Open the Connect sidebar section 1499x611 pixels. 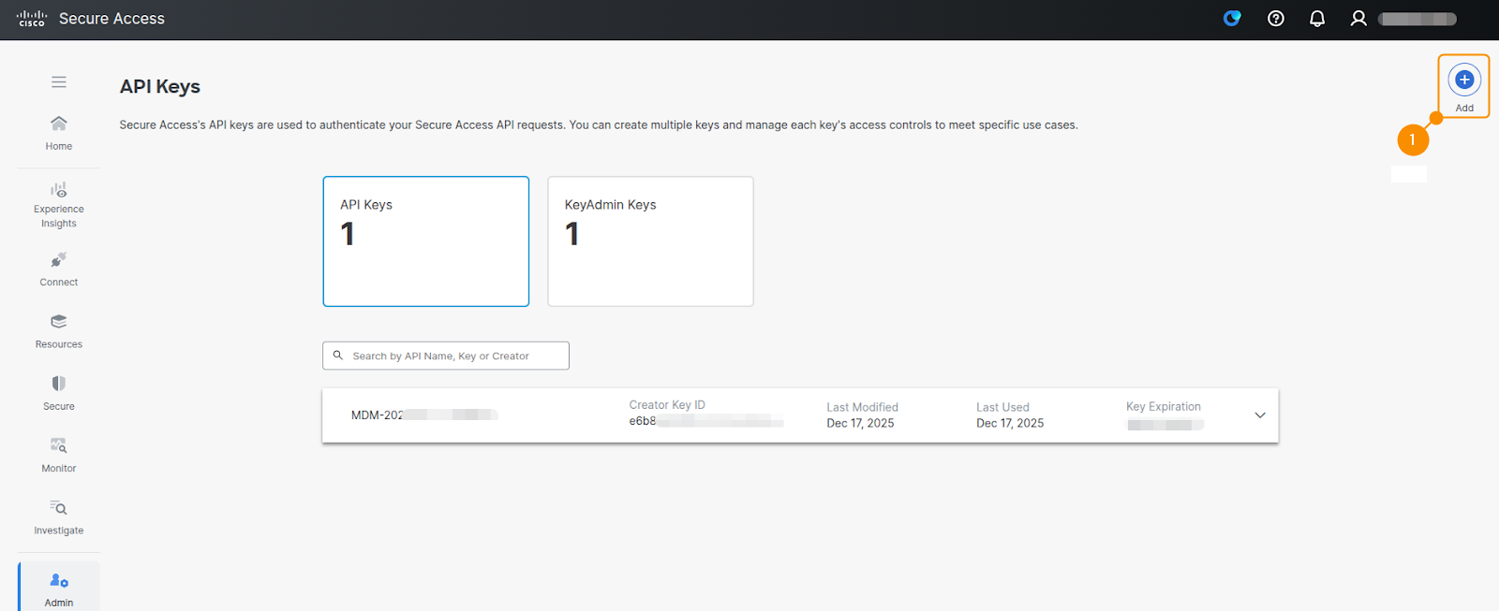[59, 269]
